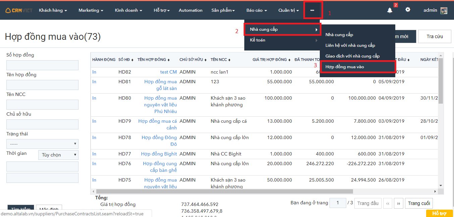
Task: Open the settings gear icon
Action: pos(408,10)
